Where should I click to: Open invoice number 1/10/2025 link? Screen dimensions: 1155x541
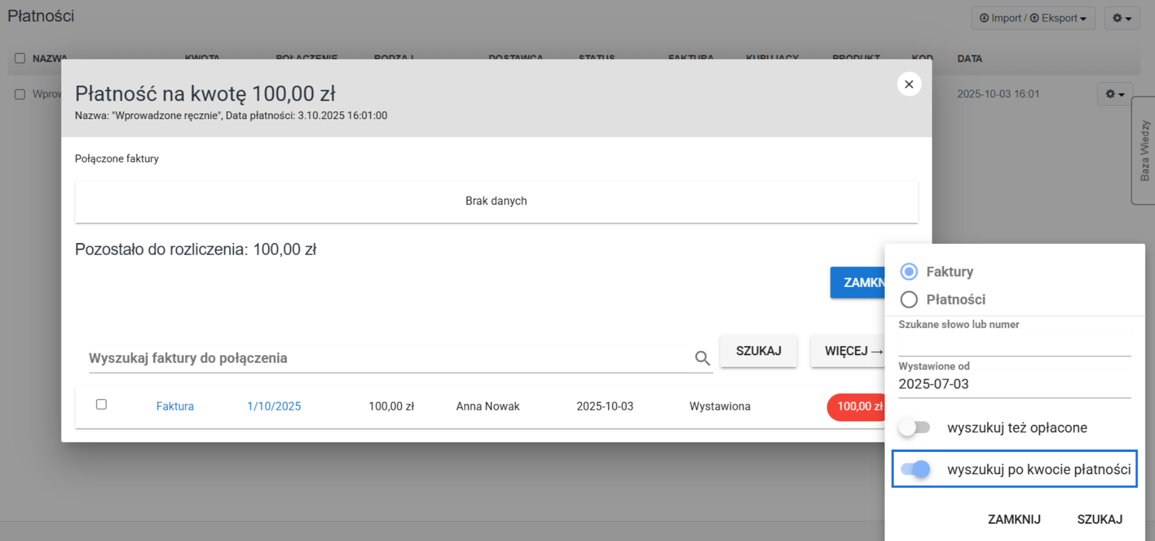click(274, 406)
